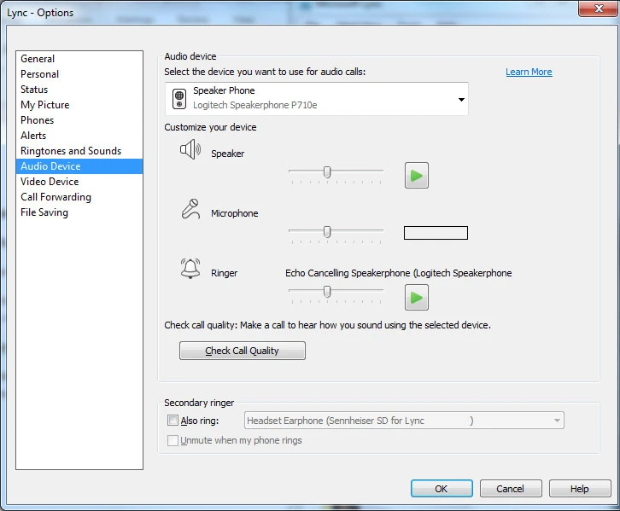Image resolution: width=620 pixels, height=511 pixels.
Task: Click the ringer bell icon
Action: 190,270
